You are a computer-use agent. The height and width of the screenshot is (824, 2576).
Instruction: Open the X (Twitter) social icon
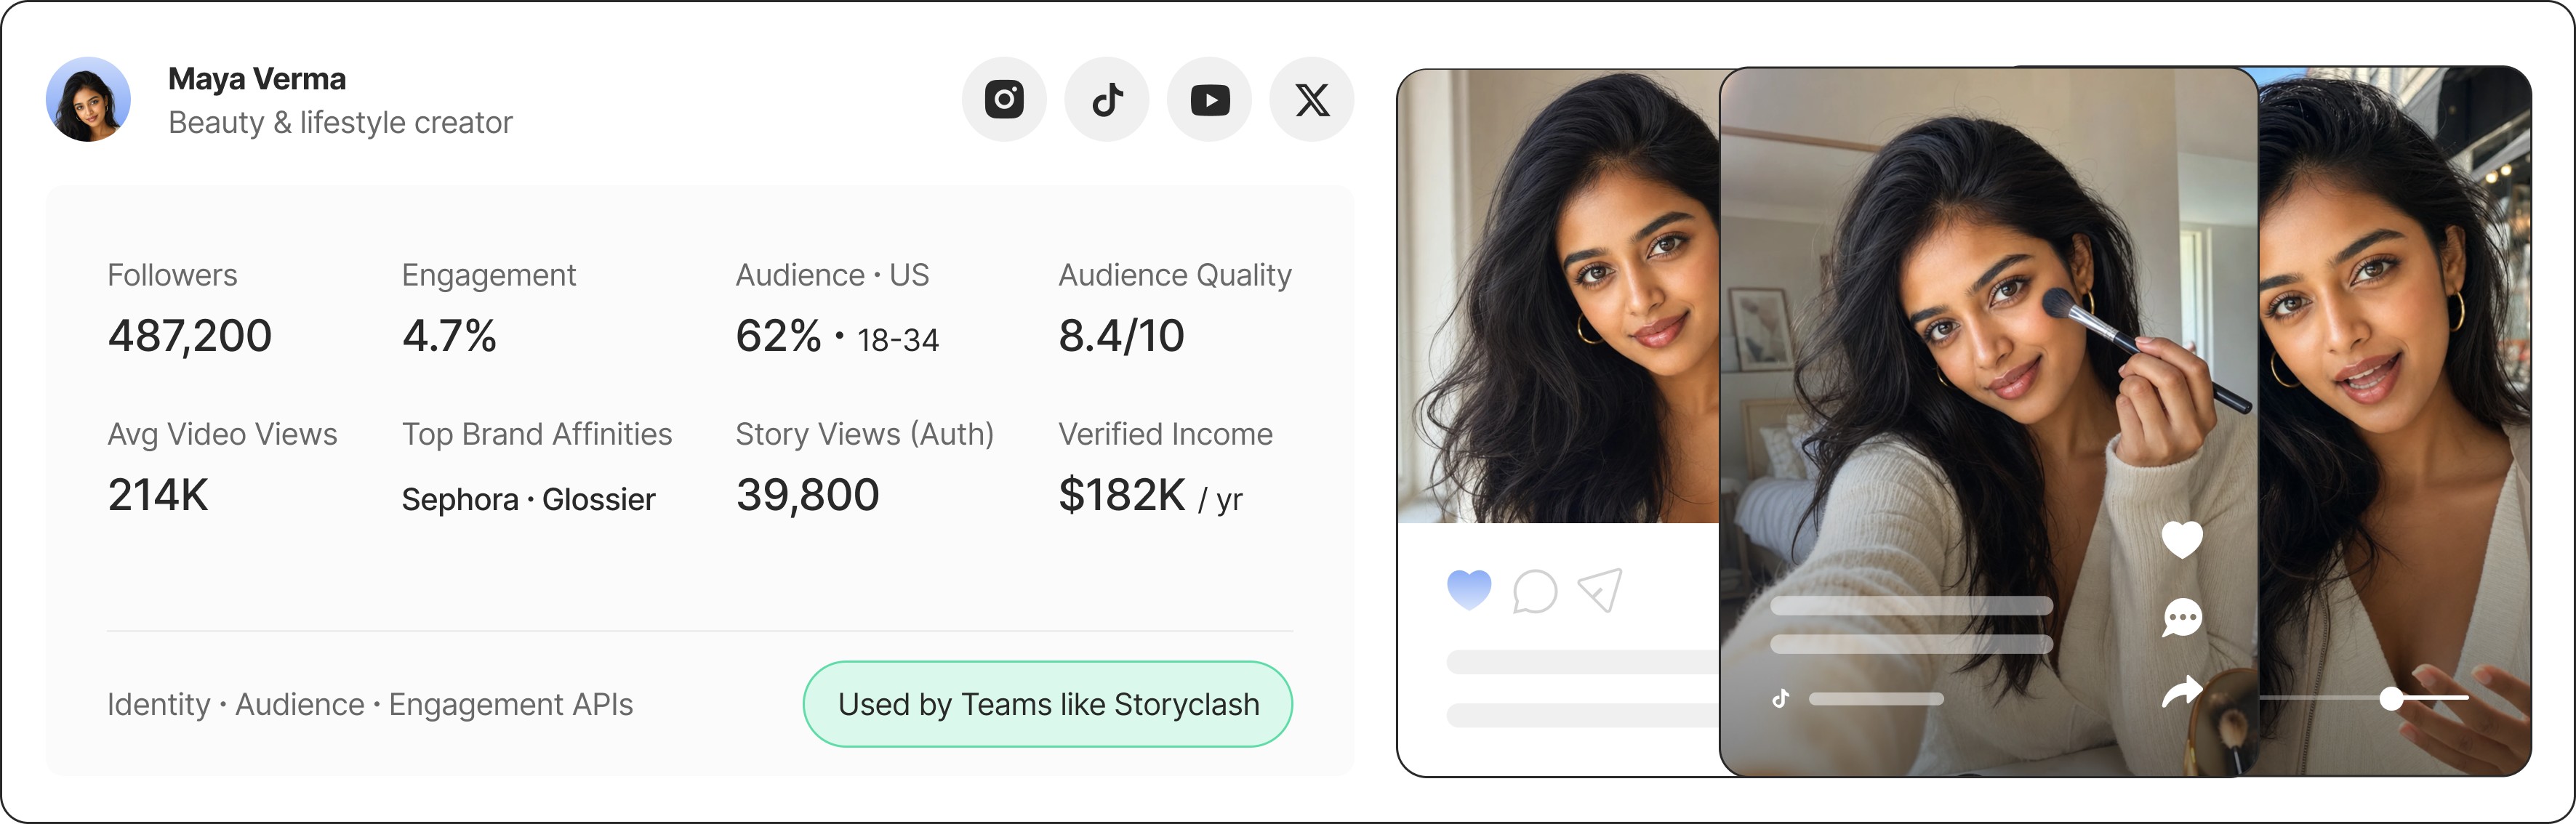pos(1312,99)
